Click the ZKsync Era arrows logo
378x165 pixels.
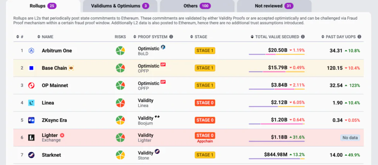(31, 120)
